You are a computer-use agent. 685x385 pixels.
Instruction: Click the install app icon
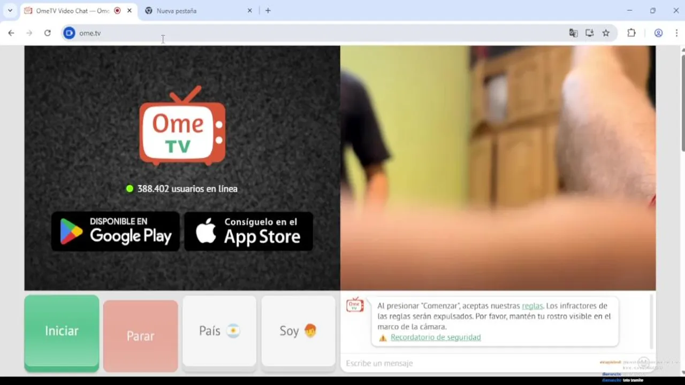pos(589,33)
